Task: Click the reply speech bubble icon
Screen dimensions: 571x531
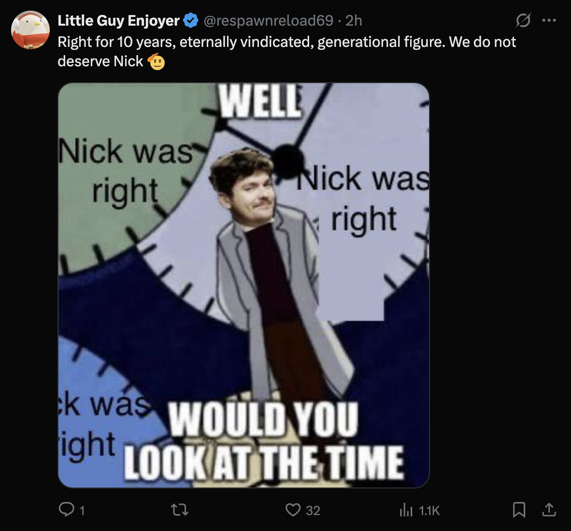Action: coord(66,509)
